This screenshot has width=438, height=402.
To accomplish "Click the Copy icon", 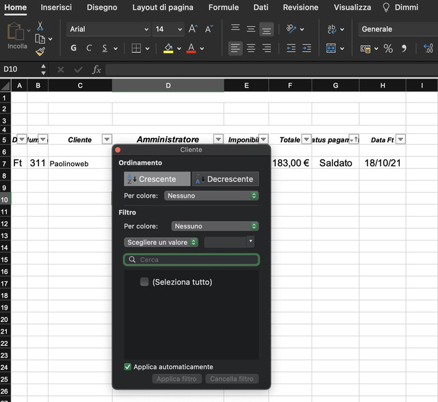I will pyautogui.click(x=40, y=39).
